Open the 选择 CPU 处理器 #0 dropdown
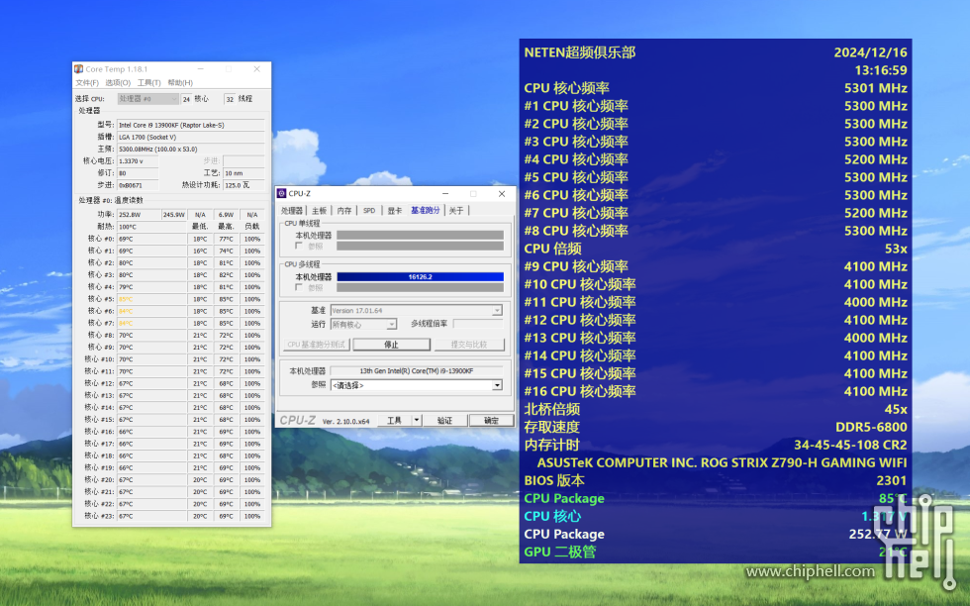This screenshot has width=970, height=606. click(x=147, y=99)
